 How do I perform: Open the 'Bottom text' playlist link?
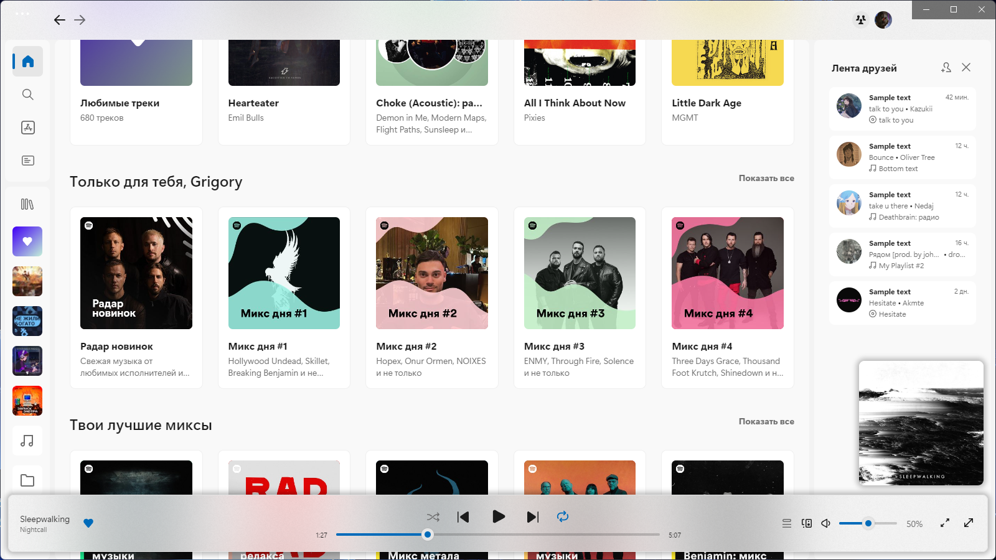coord(898,169)
